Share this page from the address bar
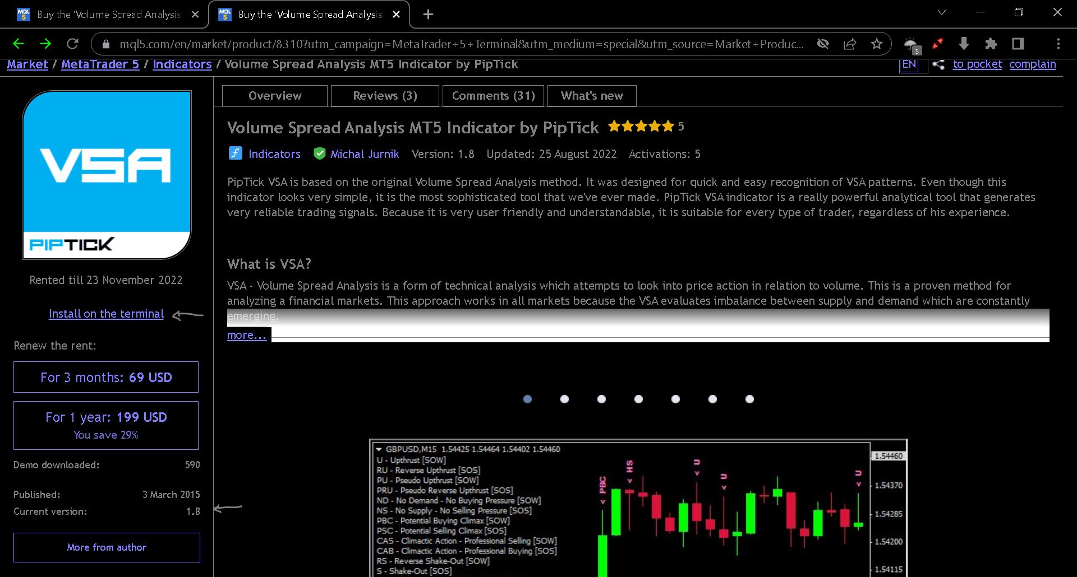 point(850,44)
